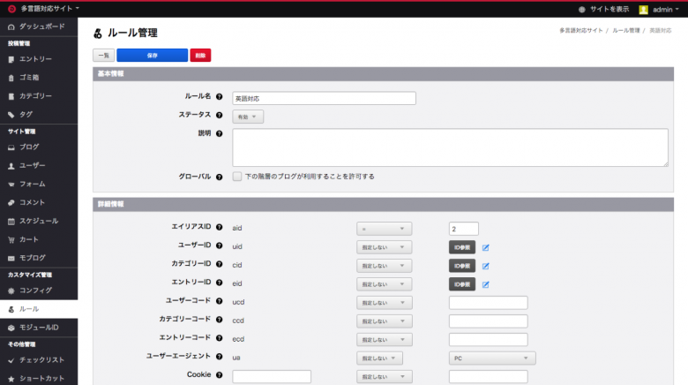
Task: Click the help icon beside ステータス
Action: tap(219, 116)
